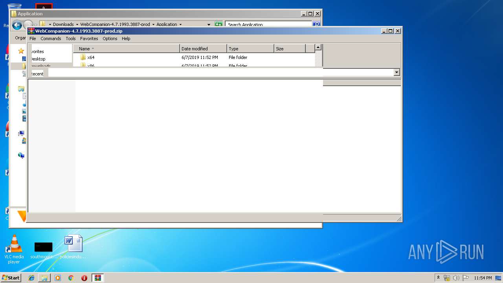Select the Network icon in navigation pane
The width and height of the screenshot is (503, 283).
coord(21,155)
